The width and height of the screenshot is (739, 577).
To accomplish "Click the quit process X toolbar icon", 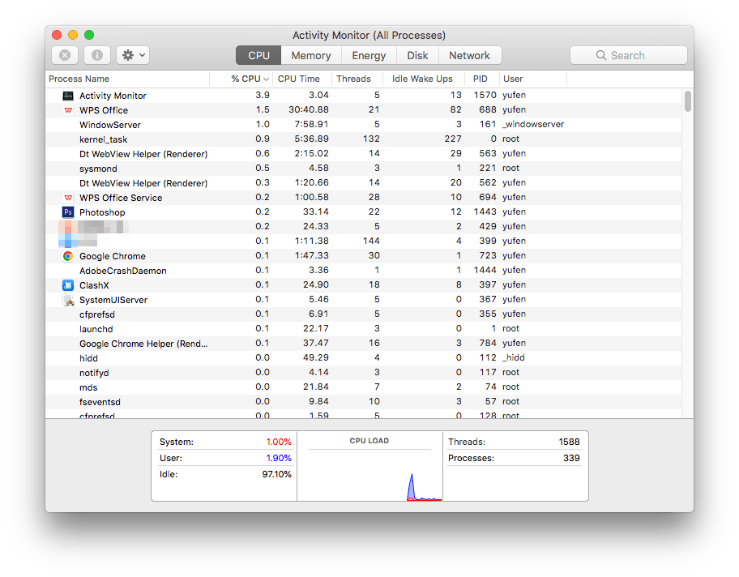I will (64, 54).
